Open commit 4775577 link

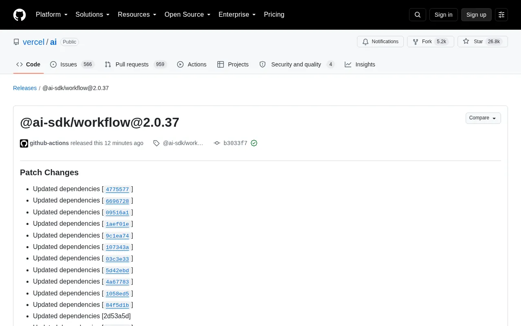117,189
